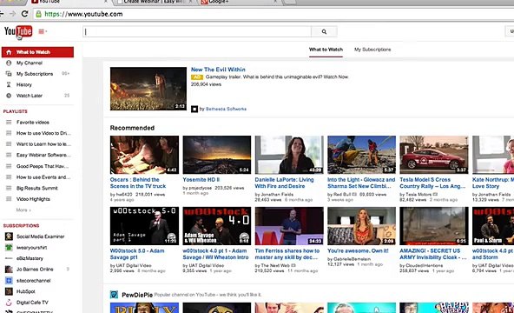Click New The Evil Within title link

tap(218, 70)
